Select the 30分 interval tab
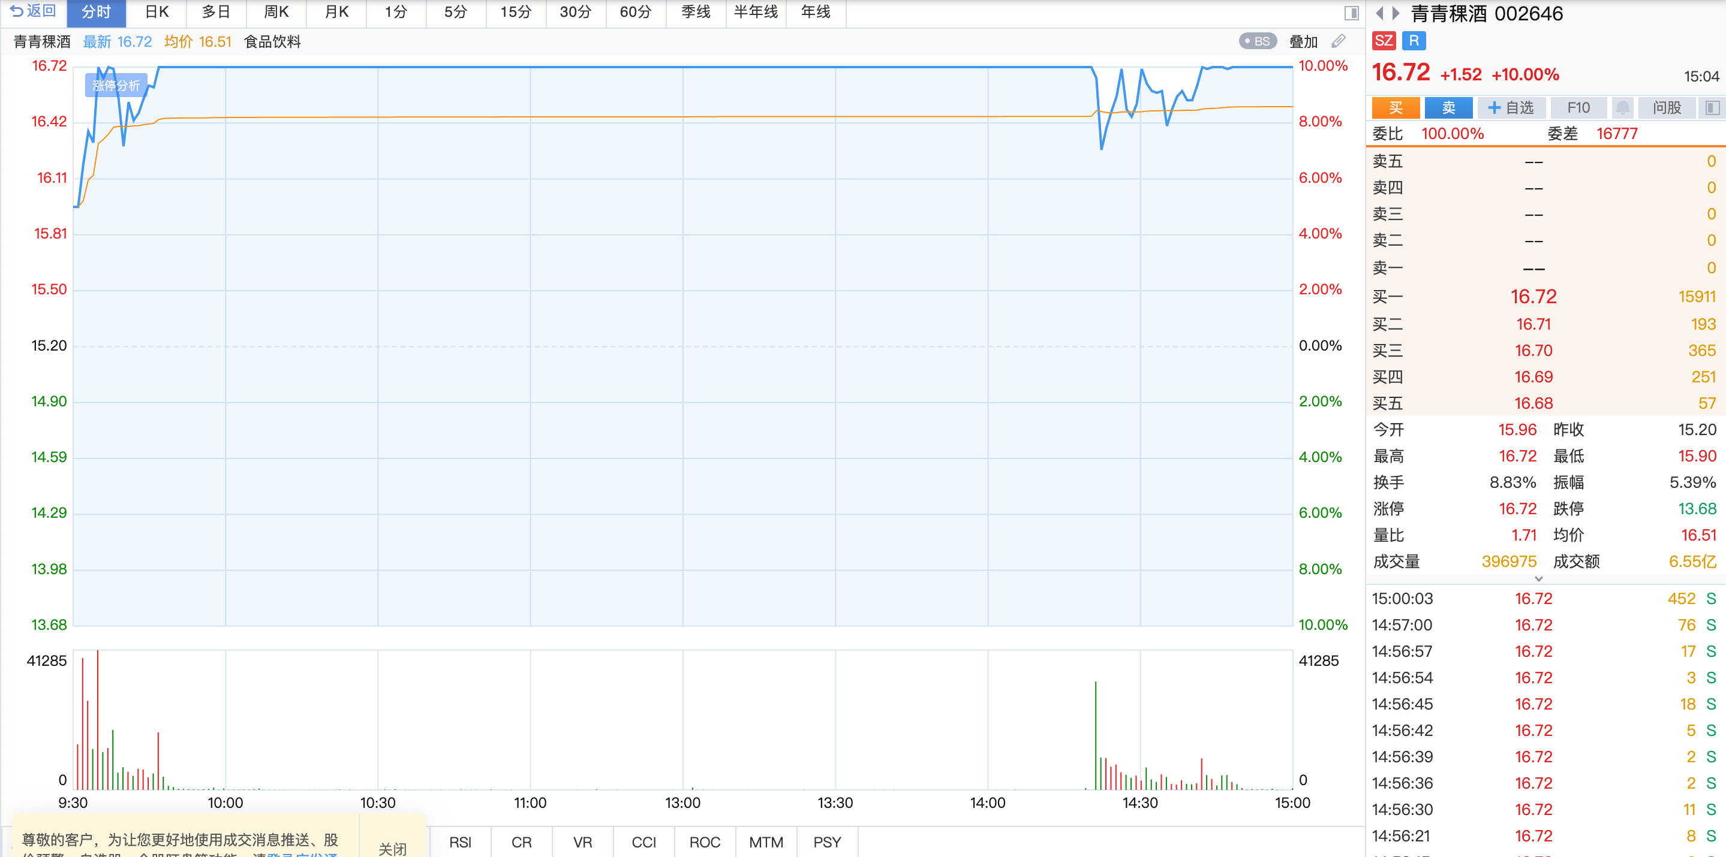This screenshot has width=1726, height=857. pyautogui.click(x=576, y=13)
